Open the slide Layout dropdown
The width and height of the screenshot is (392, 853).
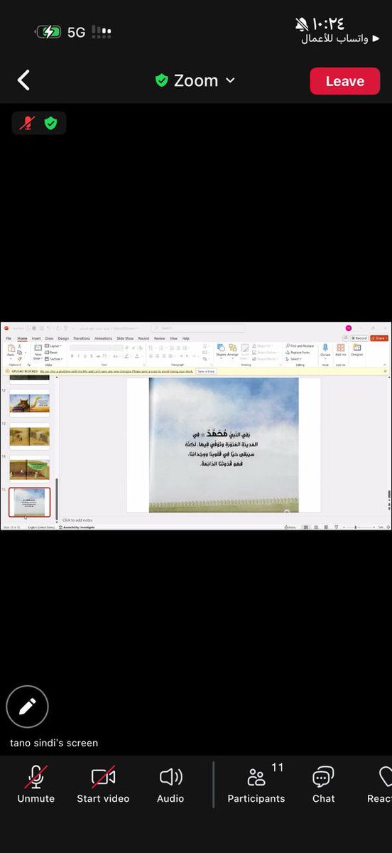pyautogui.click(x=55, y=346)
